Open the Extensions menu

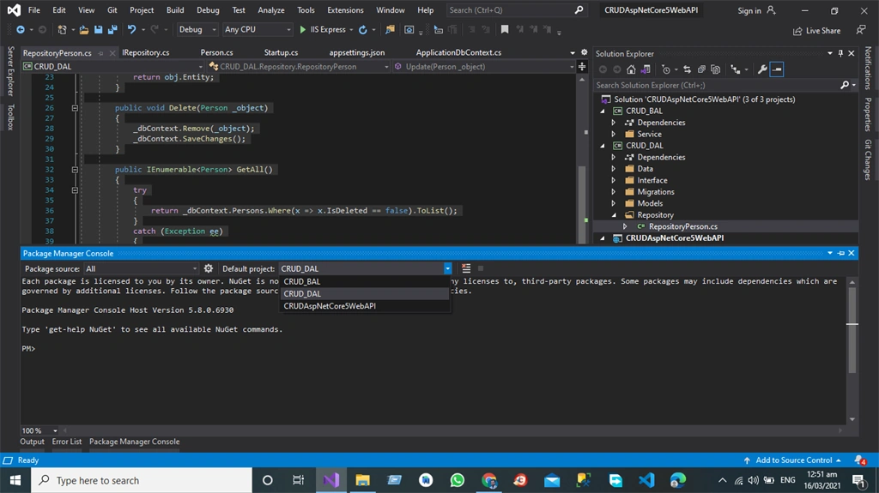(x=345, y=10)
